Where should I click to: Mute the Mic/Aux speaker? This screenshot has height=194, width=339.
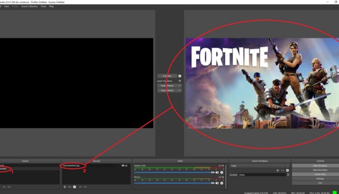[217, 184]
